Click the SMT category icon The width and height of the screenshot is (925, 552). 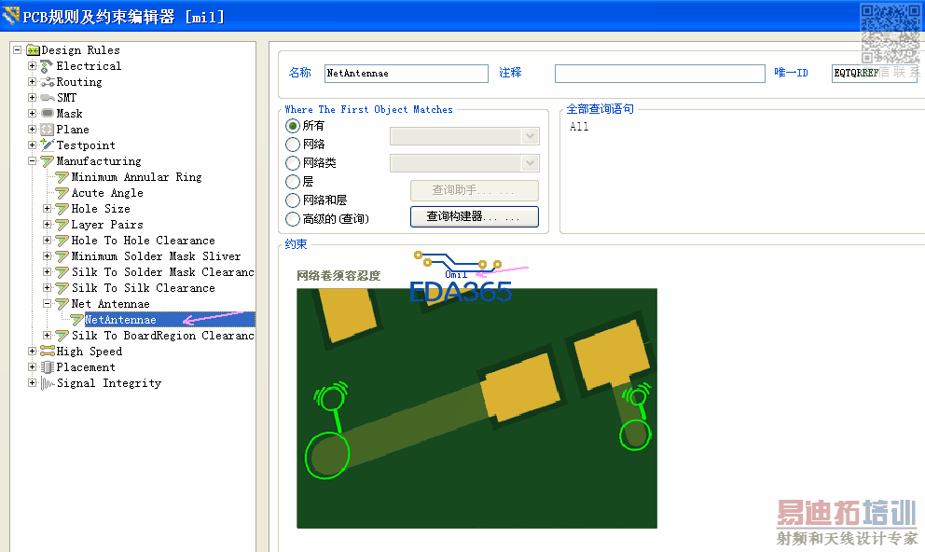pyautogui.click(x=48, y=98)
